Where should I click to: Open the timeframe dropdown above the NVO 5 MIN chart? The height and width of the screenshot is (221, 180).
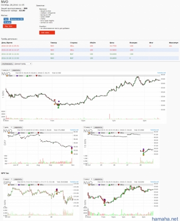pyautogui.click(x=88, y=179)
